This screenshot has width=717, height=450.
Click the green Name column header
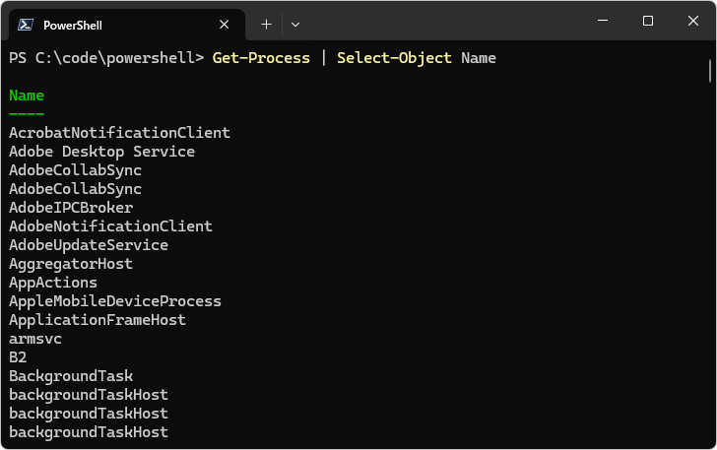(x=27, y=96)
